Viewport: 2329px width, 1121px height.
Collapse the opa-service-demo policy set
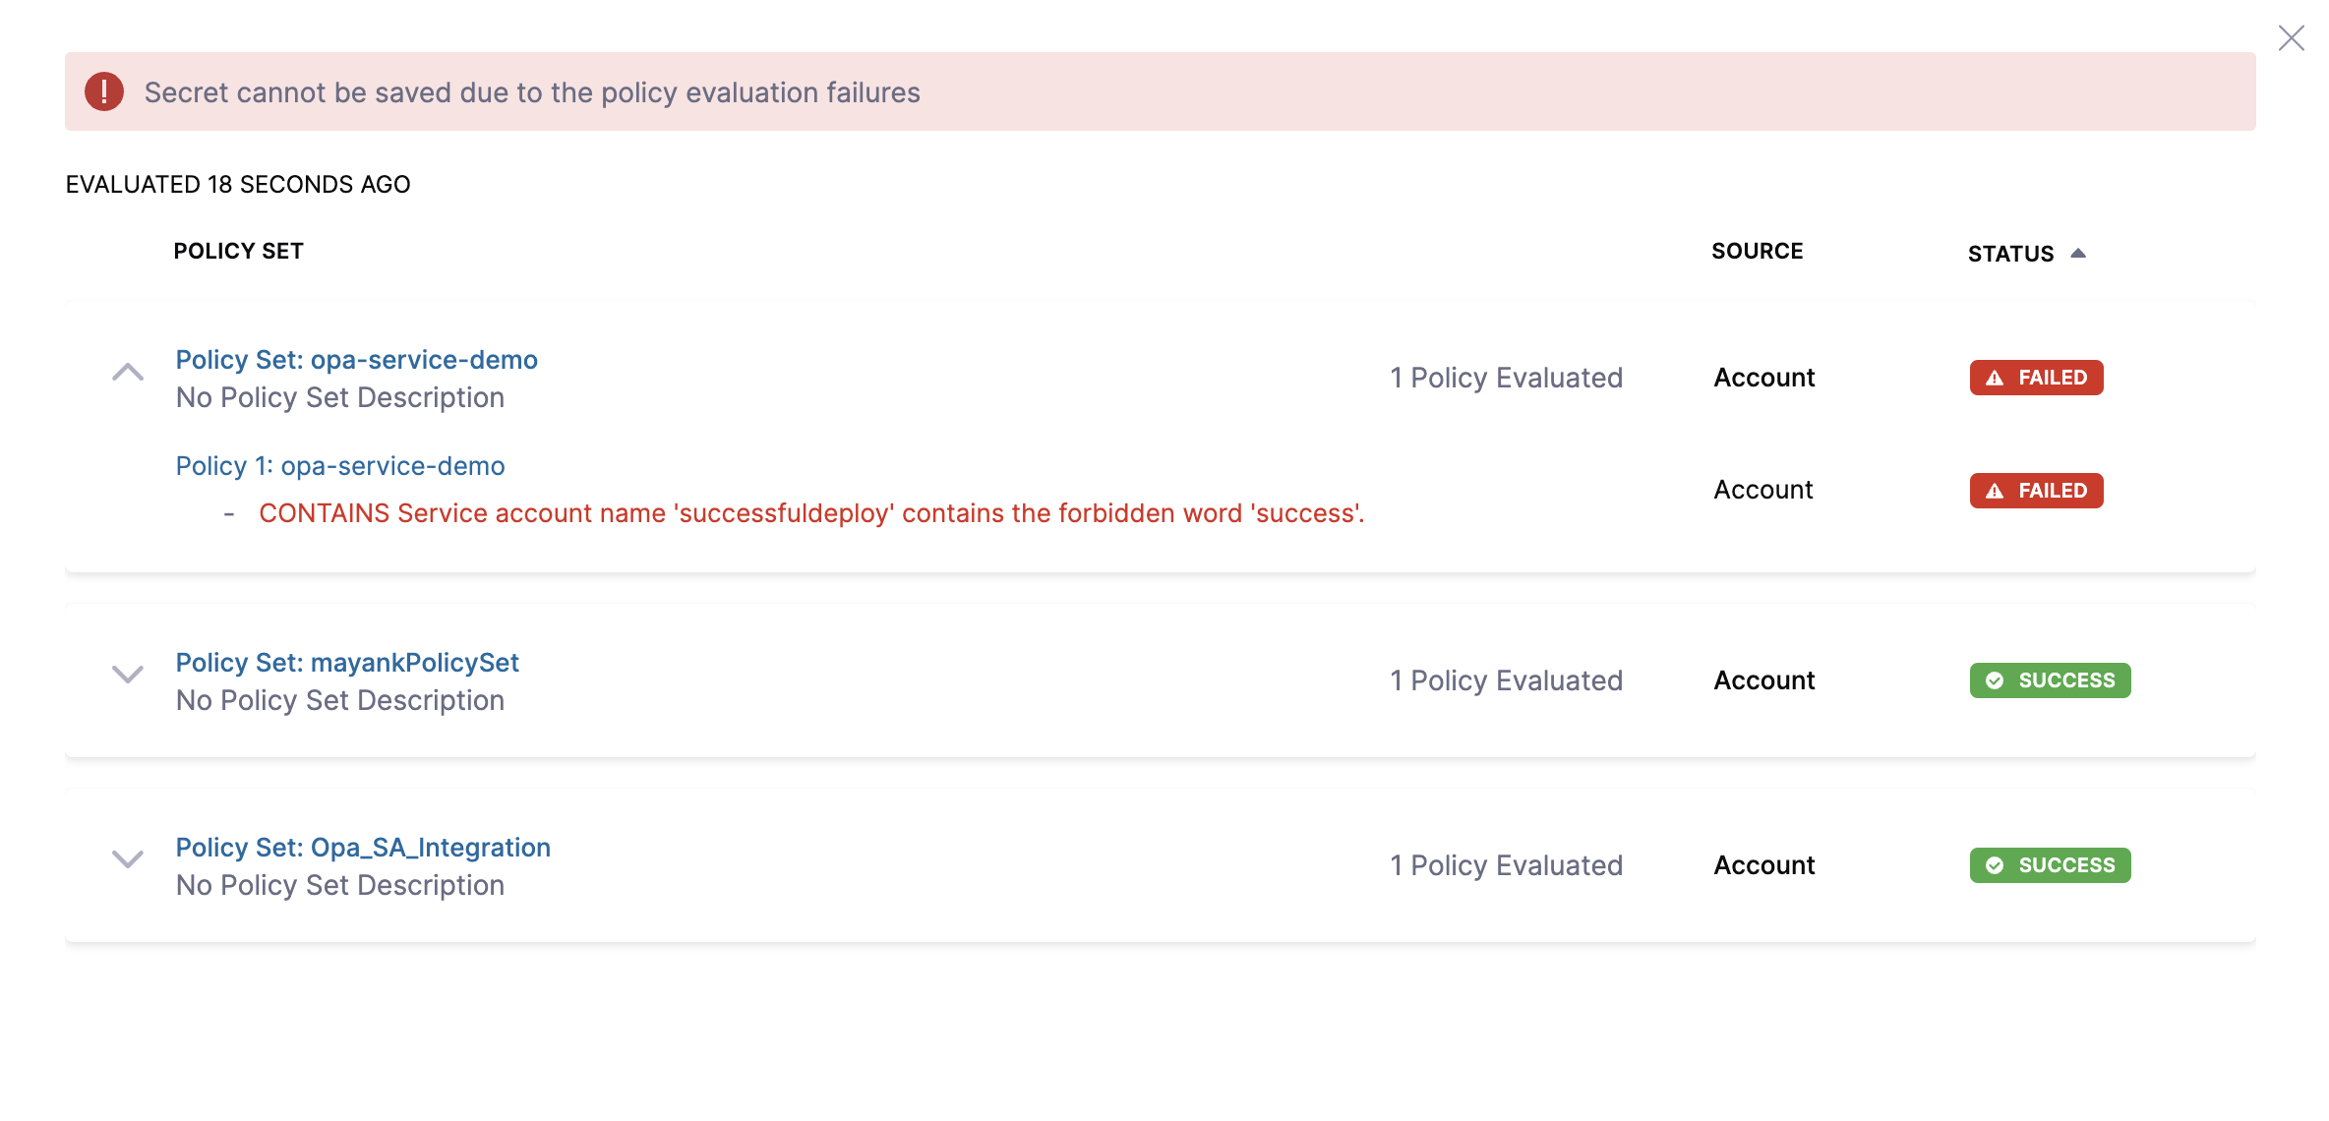pos(128,373)
